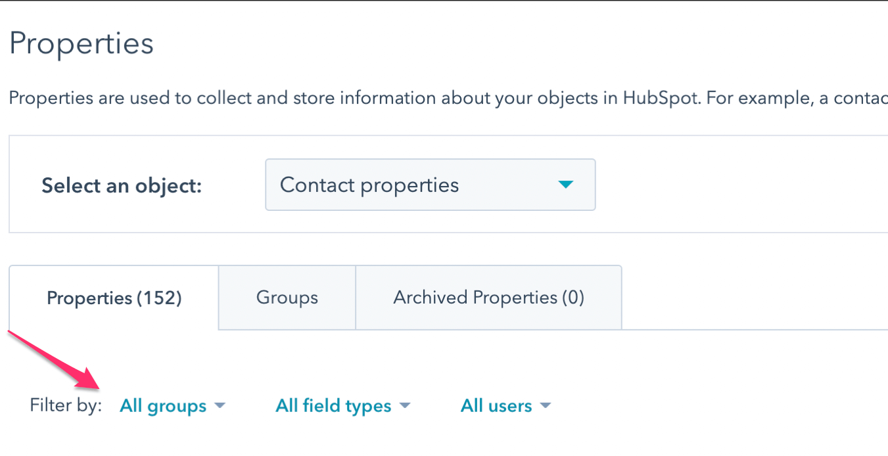Open the Archived Properties tab
888x456 pixels.
[488, 297]
